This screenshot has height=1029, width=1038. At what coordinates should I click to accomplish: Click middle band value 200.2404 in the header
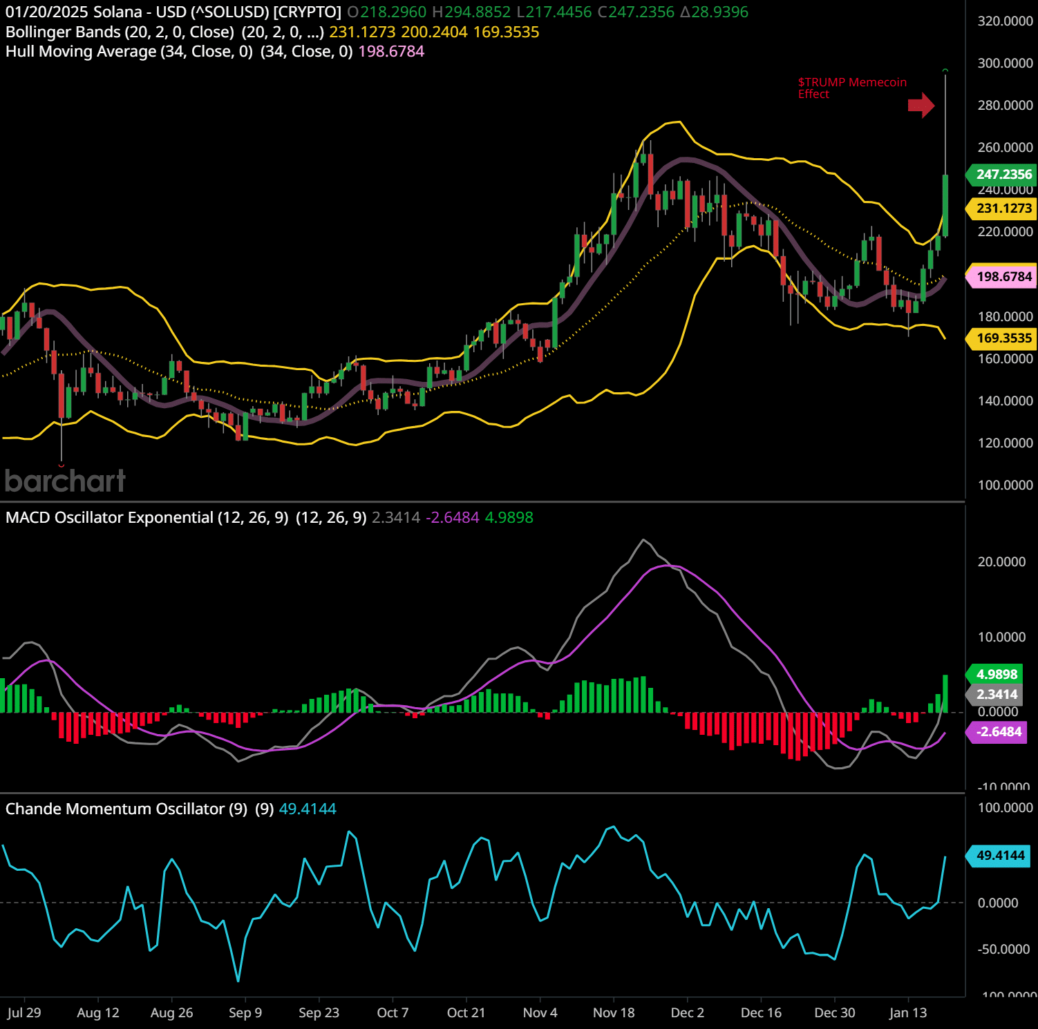[435, 32]
